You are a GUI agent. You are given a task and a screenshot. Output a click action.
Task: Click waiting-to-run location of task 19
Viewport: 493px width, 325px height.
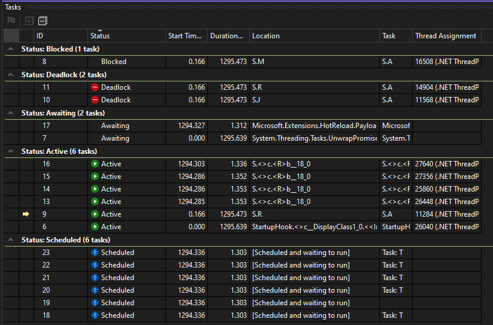(301, 303)
